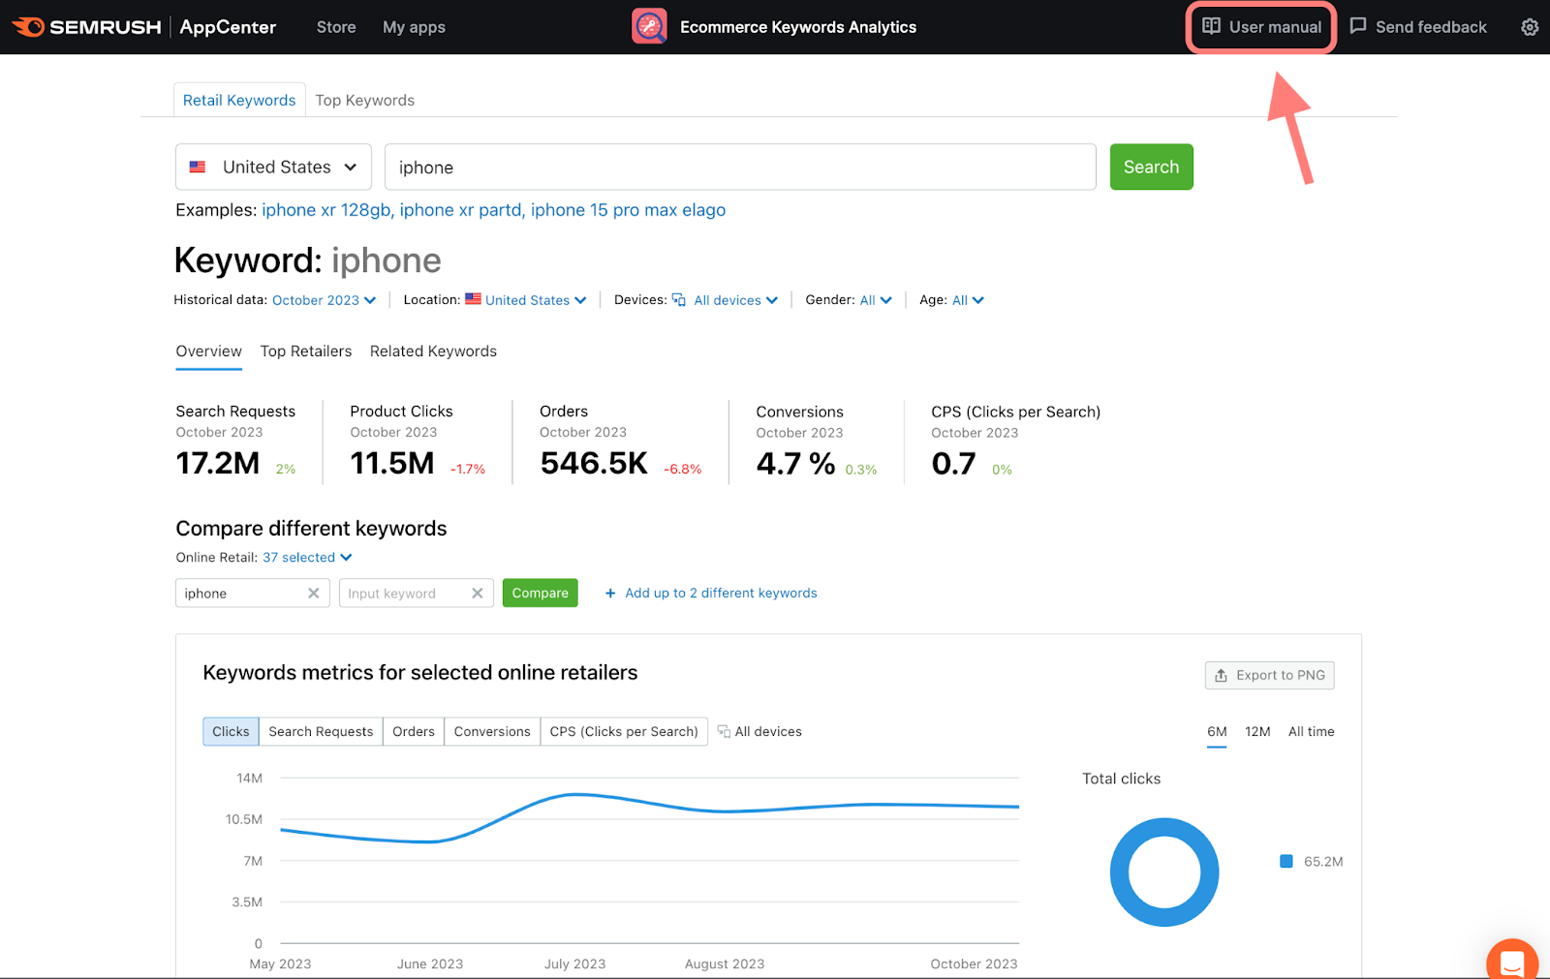Click the green Search button

tap(1151, 167)
